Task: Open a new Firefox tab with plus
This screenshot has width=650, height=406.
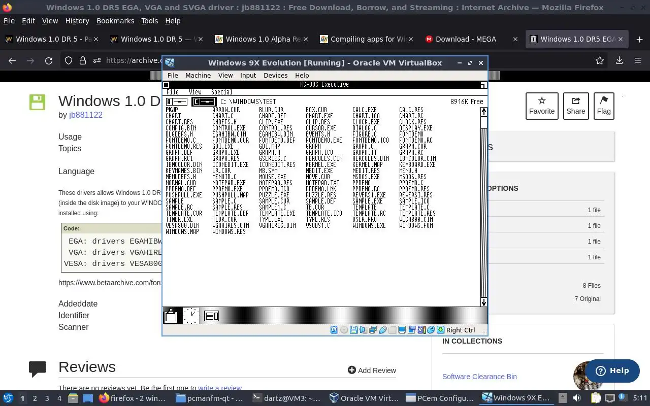Action: click(x=639, y=39)
